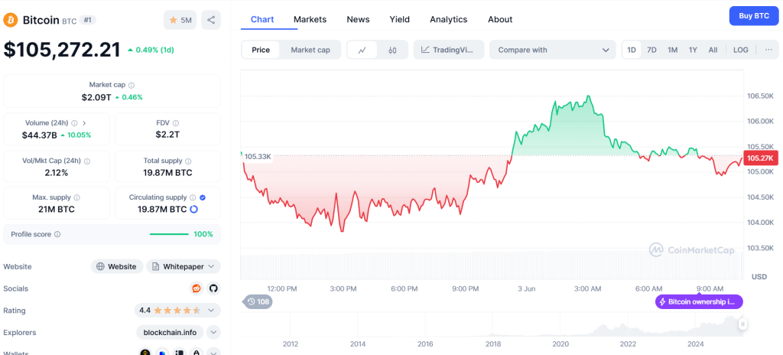Click the $44.37B volume value
Image resolution: width=783 pixels, height=355 pixels.
point(40,135)
